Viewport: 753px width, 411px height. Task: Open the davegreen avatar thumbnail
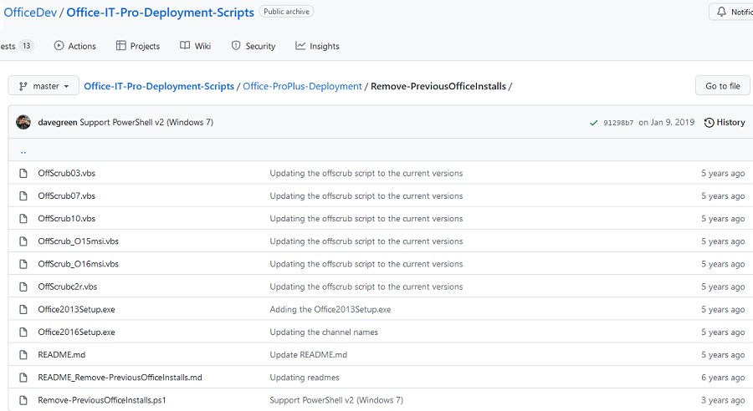click(x=23, y=122)
